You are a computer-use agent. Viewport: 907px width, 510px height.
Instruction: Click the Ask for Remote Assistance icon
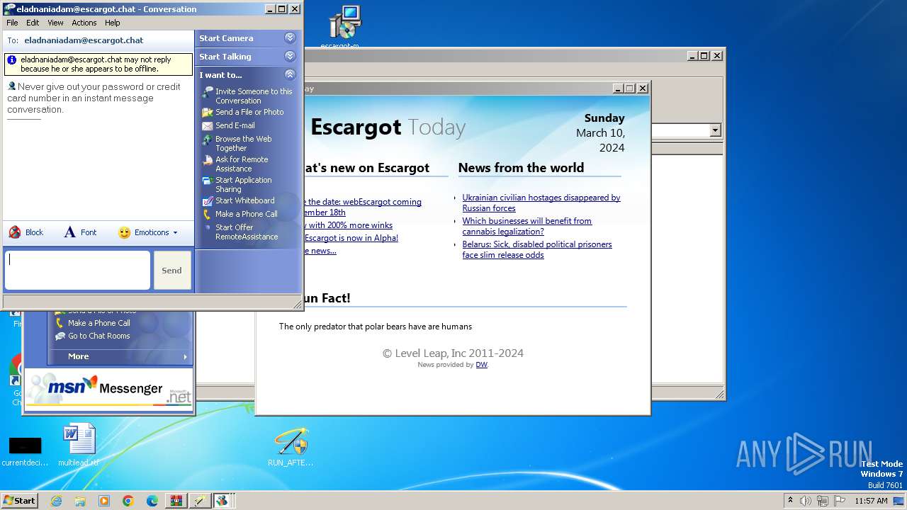coord(207,160)
